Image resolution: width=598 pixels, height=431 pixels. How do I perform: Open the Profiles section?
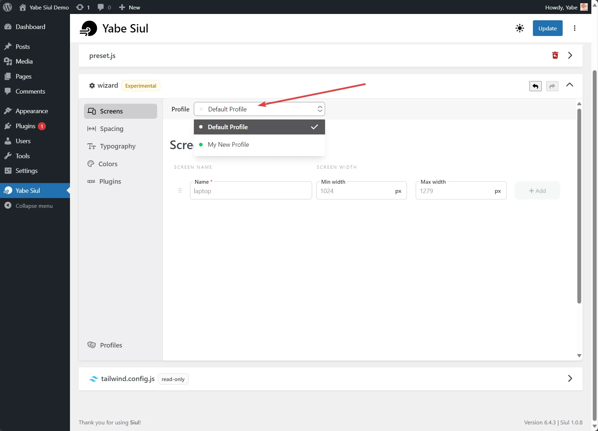point(120,345)
